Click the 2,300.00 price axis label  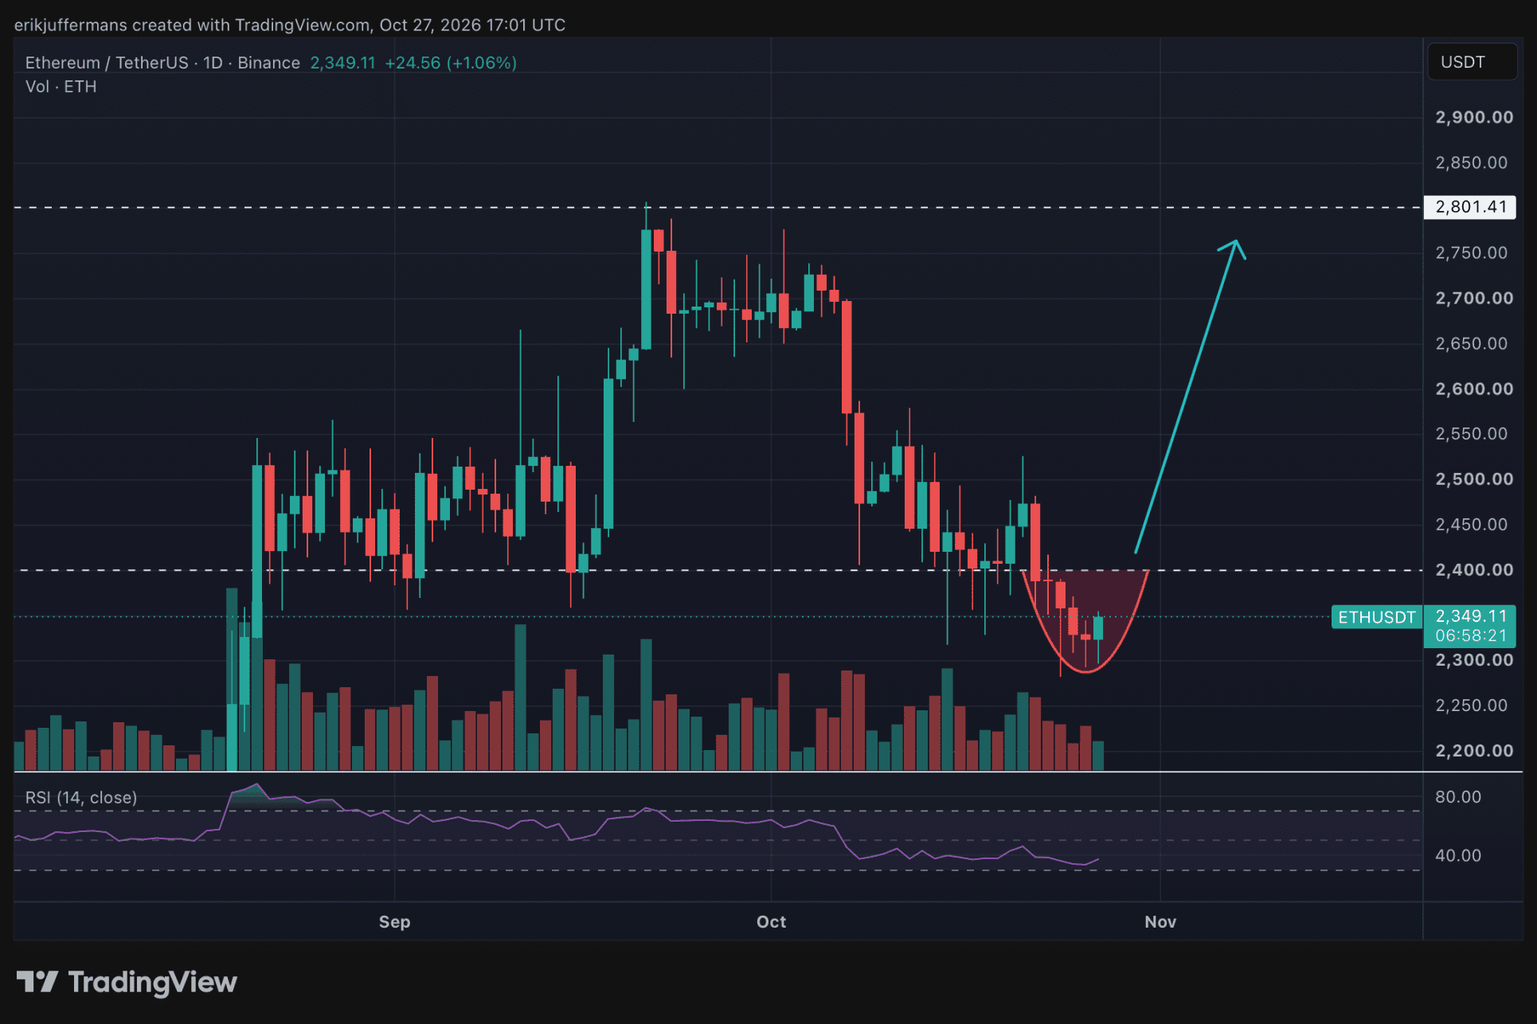coord(1474,659)
